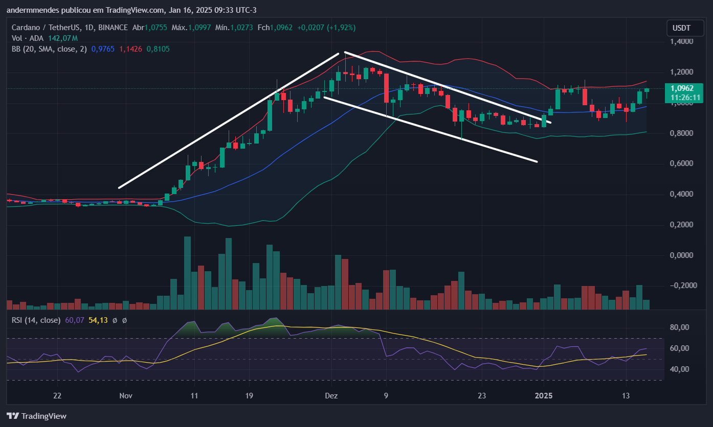Click the high value Máx.1,0997
Viewport: 713px width, 427px height.
pyautogui.click(x=191, y=27)
